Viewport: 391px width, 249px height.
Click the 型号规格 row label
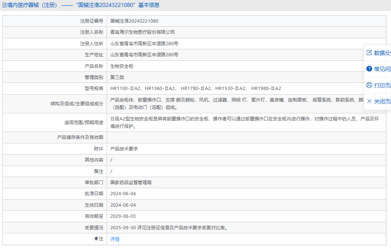click(94, 88)
